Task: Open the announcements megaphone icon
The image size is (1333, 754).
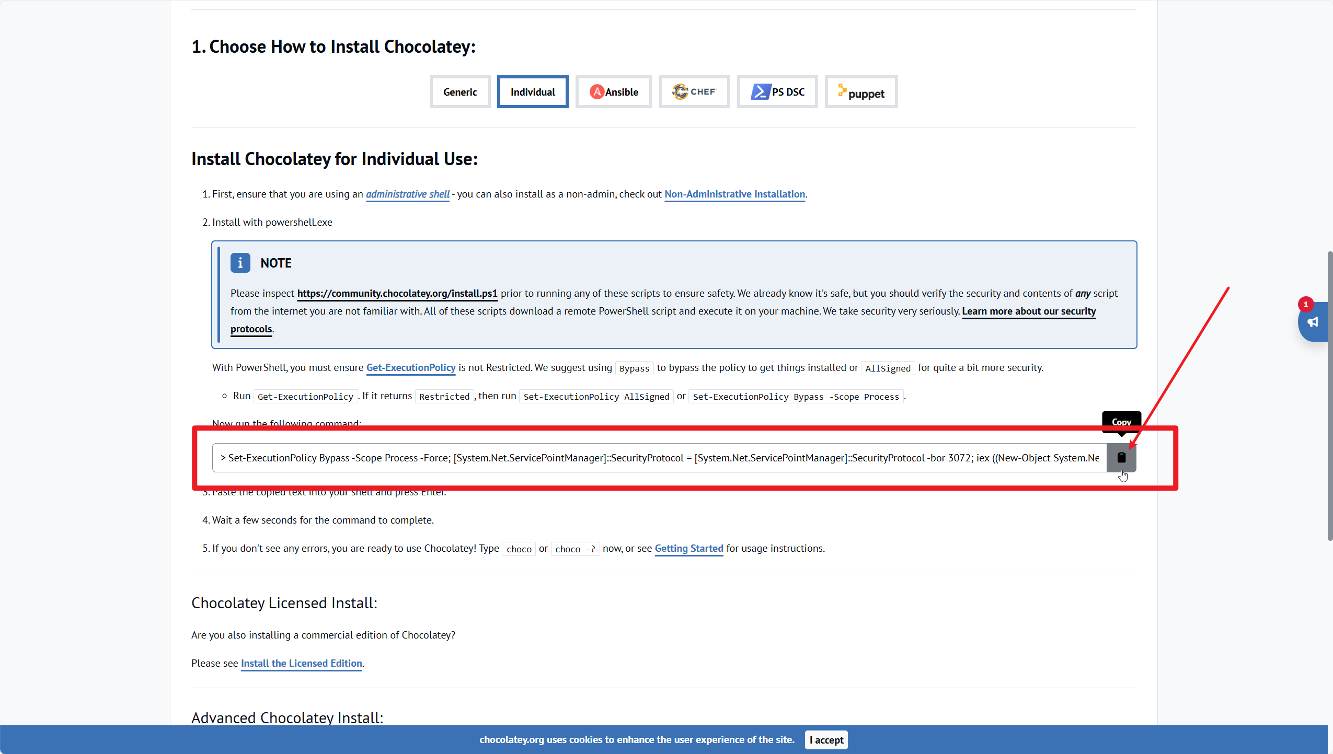Action: coord(1313,322)
